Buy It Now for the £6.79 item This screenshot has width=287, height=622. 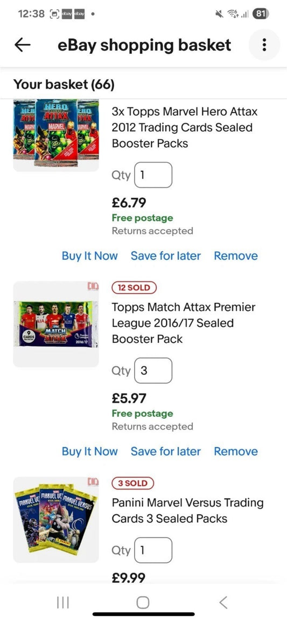tap(89, 256)
